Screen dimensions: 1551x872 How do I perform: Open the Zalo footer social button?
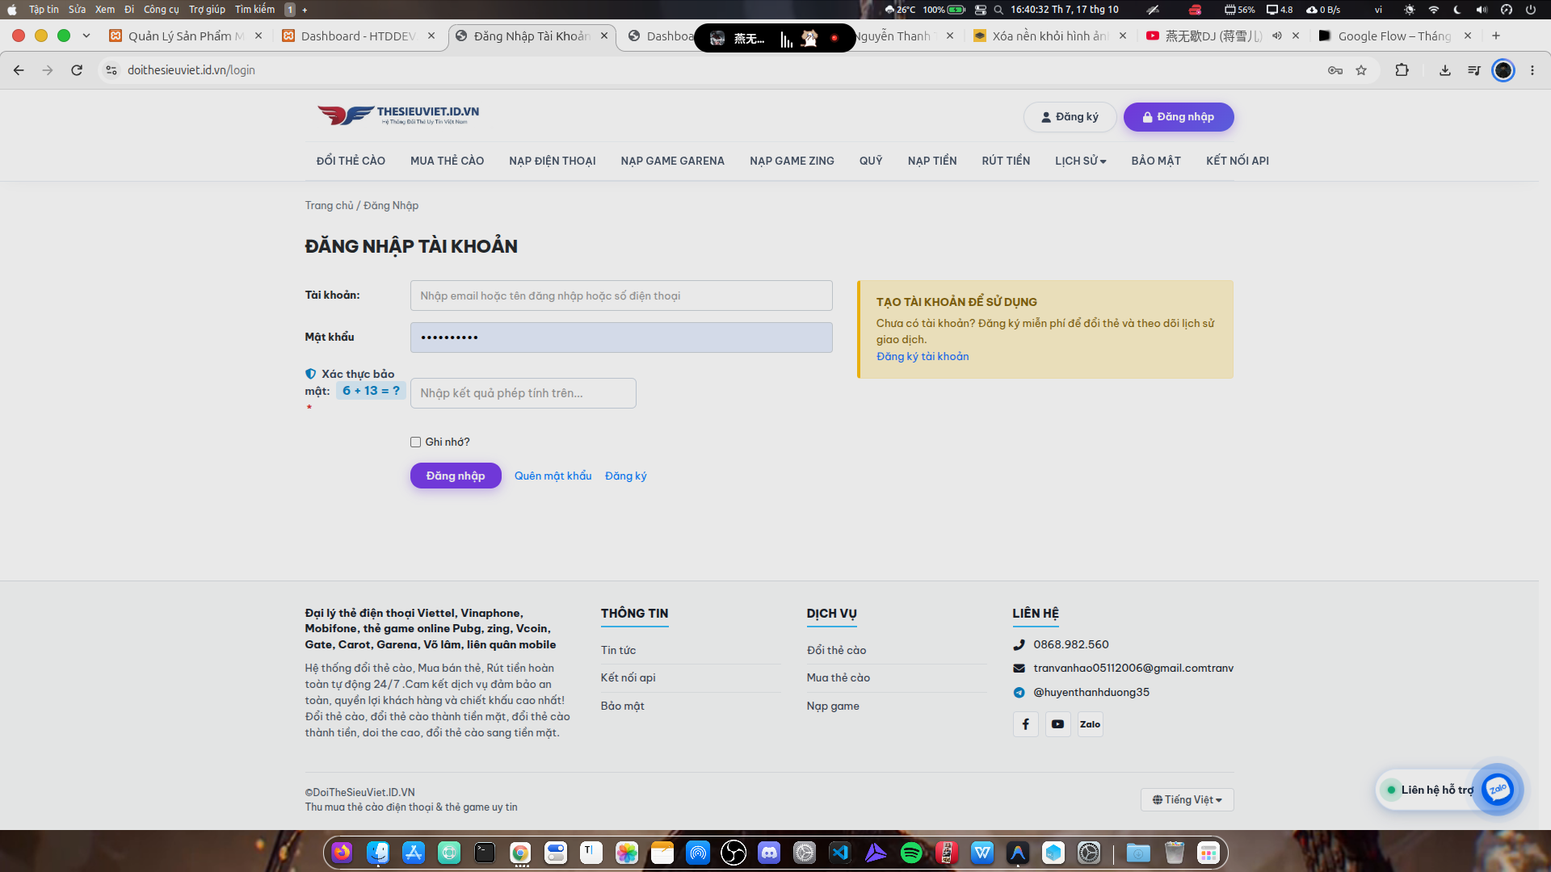1090,724
